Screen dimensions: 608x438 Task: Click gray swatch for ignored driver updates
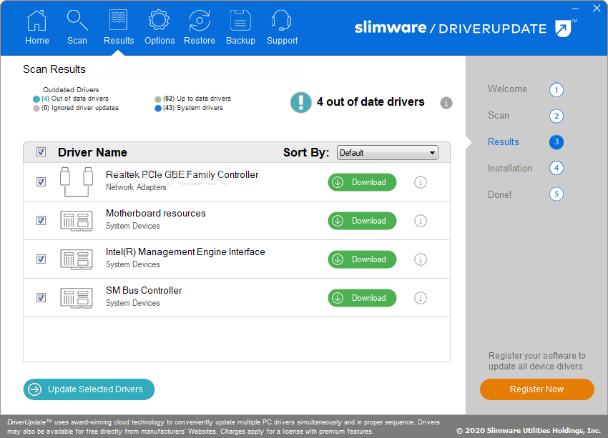click(36, 109)
